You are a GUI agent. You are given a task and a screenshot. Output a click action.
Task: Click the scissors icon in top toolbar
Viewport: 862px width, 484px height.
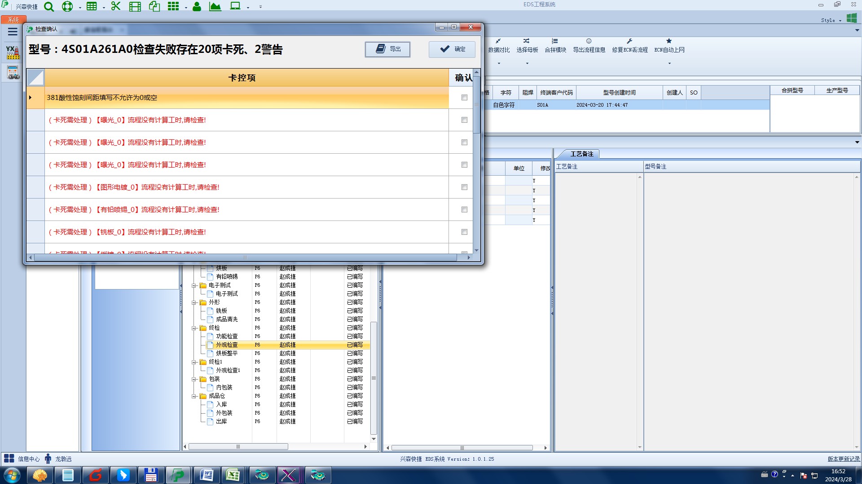coord(116,6)
